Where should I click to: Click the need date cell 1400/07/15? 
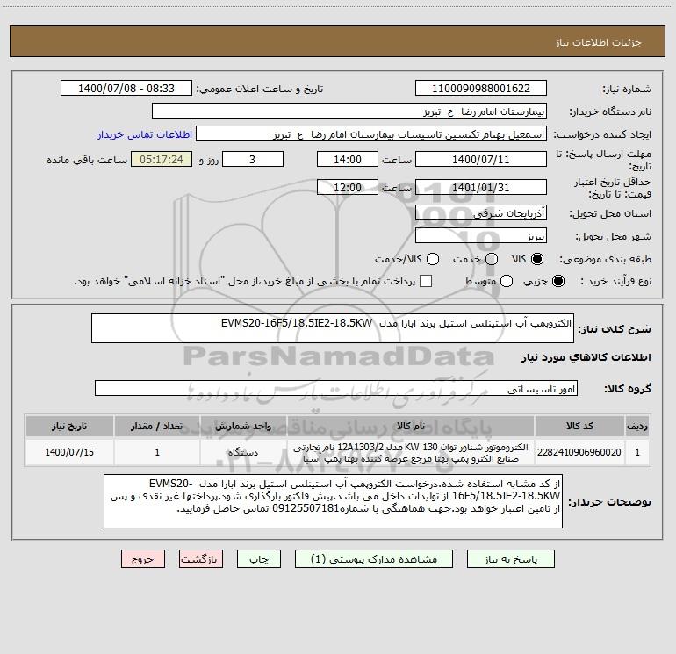[69, 452]
